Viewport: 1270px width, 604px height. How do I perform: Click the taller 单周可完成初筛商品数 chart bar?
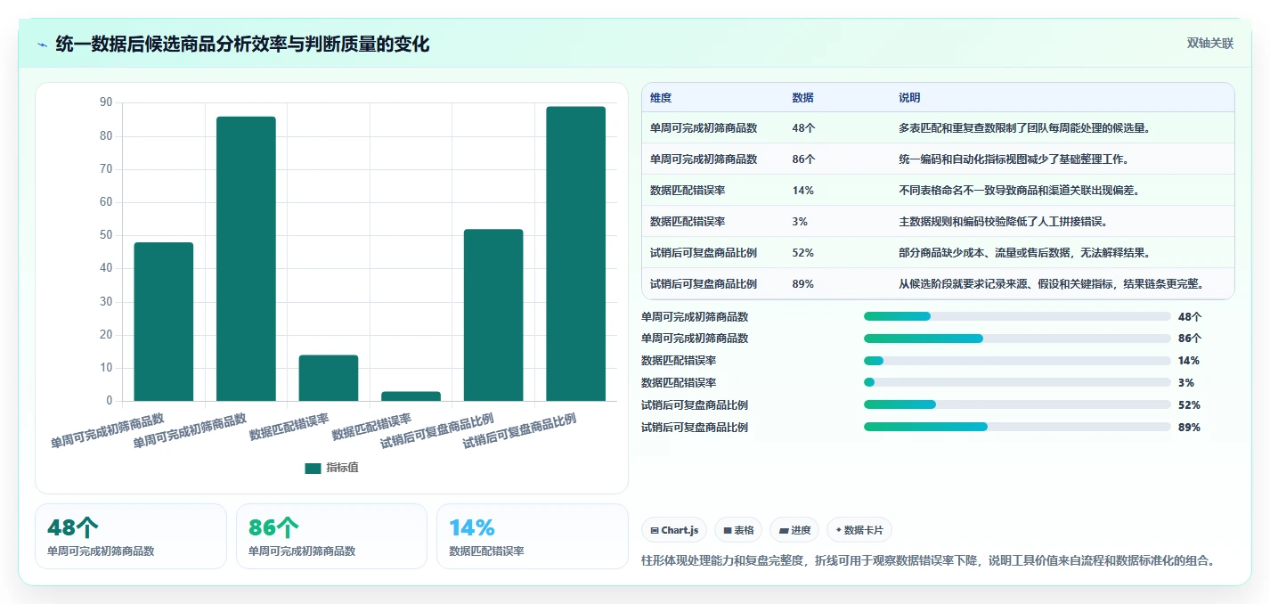tap(246, 258)
